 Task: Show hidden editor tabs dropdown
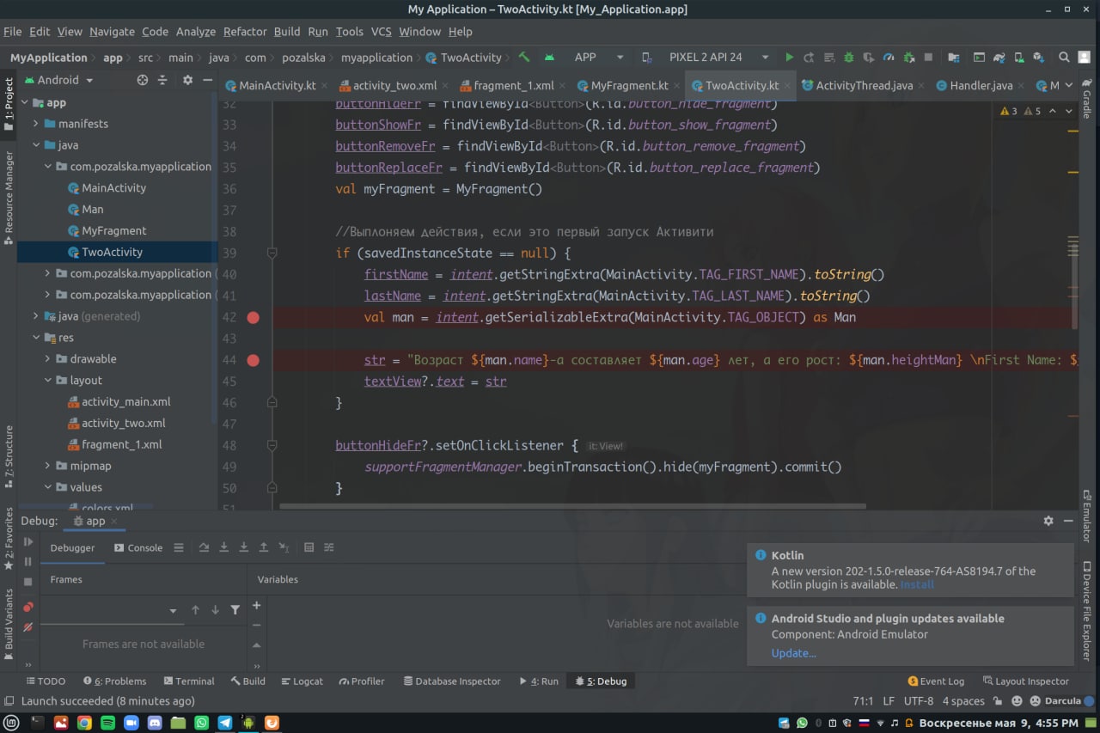1068,85
